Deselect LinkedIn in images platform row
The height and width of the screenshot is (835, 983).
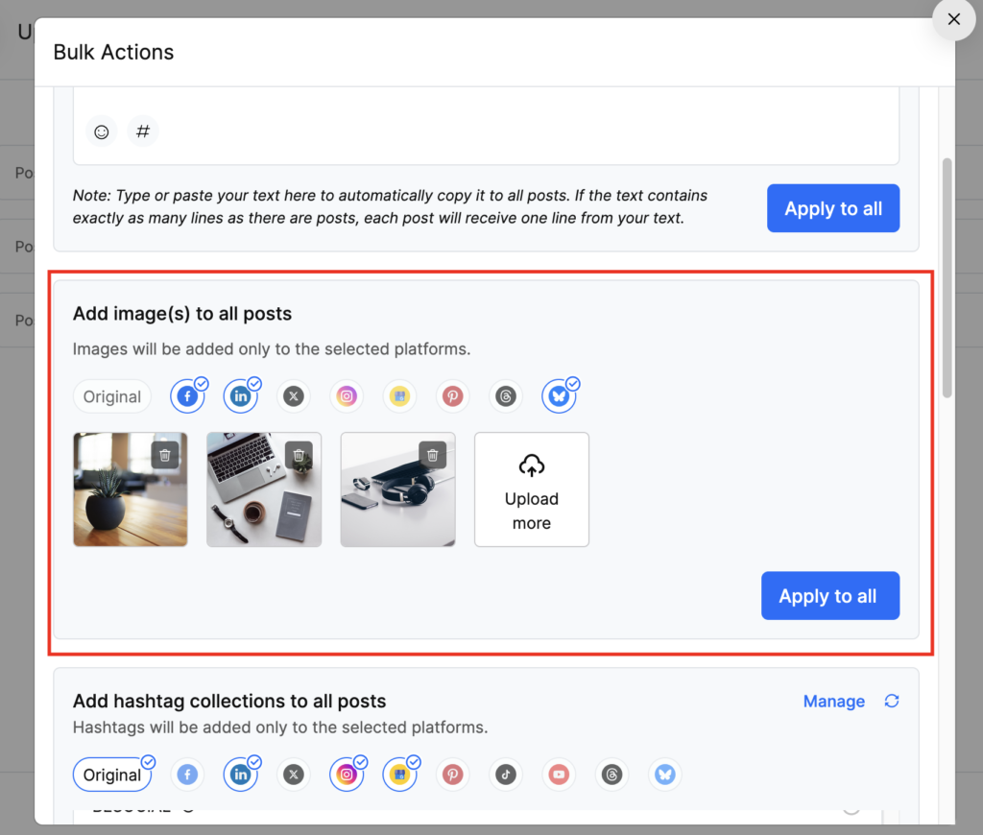click(241, 396)
